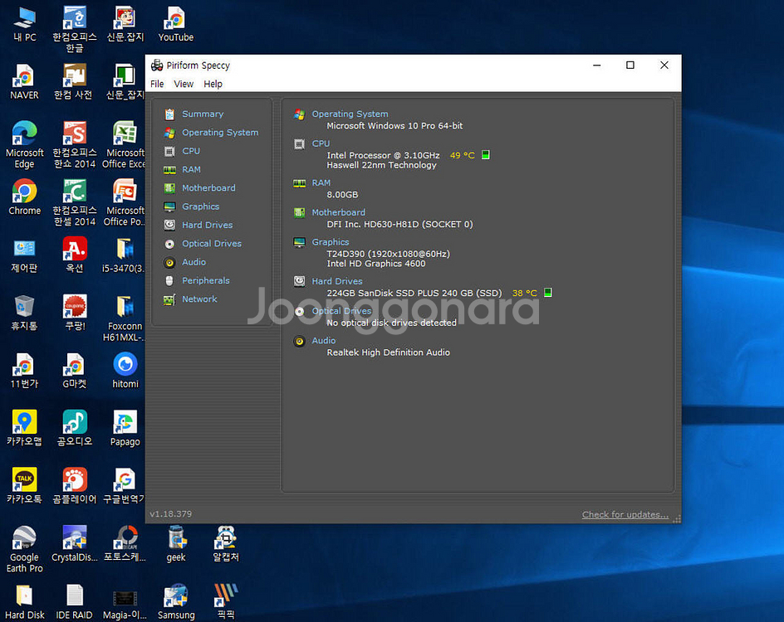Open the Help menu
This screenshot has height=622, width=784.
point(213,84)
